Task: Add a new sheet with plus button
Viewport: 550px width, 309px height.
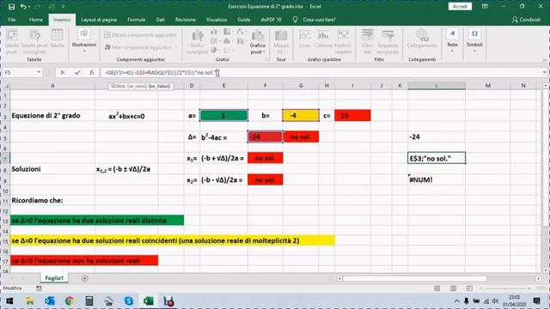Action: 84,278
